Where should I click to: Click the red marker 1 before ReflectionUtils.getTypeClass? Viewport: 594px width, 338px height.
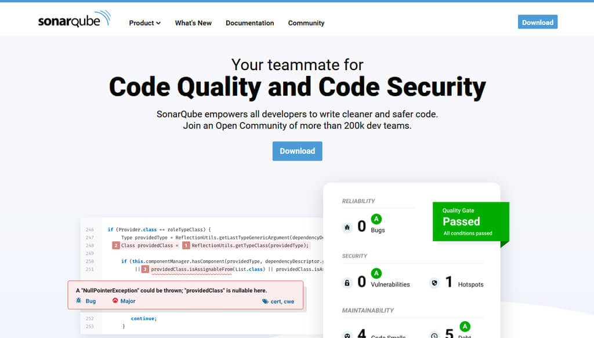[x=186, y=245]
